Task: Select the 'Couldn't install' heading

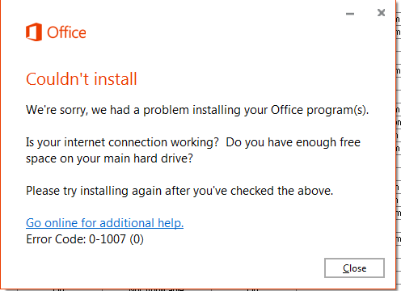Action: [82, 79]
